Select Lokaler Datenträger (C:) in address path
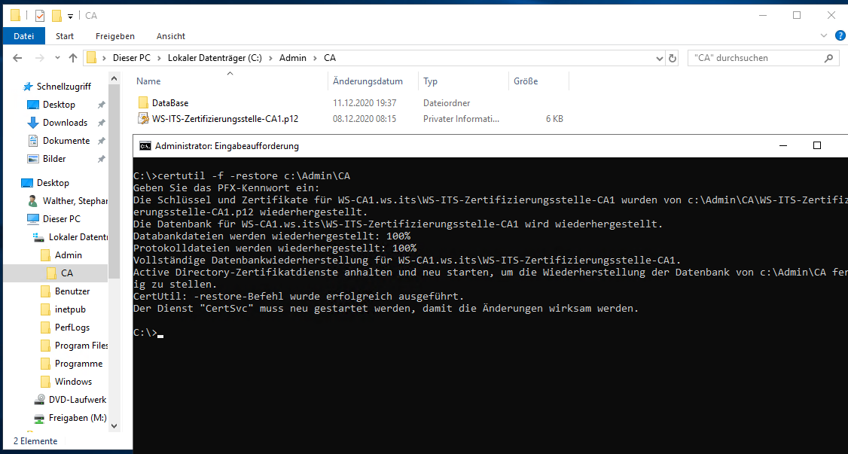 tap(215, 58)
